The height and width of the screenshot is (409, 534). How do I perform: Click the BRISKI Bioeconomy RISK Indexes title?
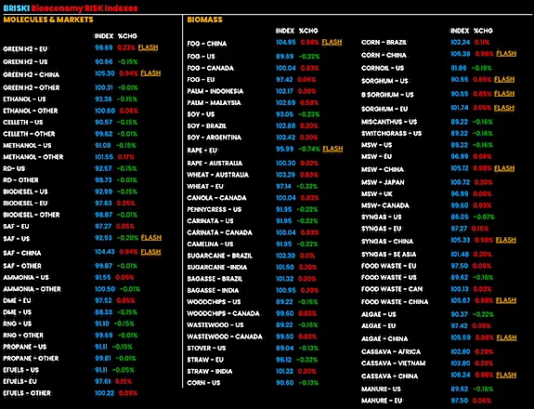[71, 8]
